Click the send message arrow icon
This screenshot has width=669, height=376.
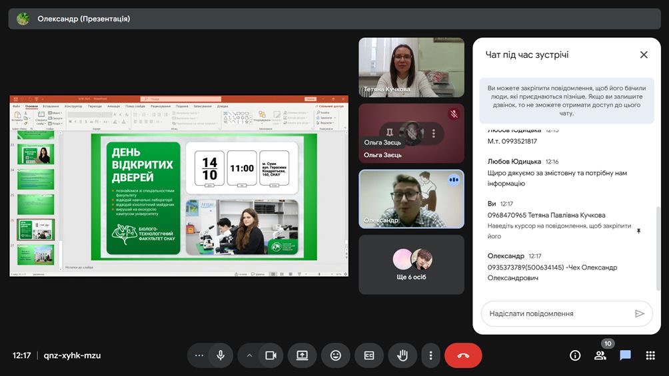coord(640,313)
